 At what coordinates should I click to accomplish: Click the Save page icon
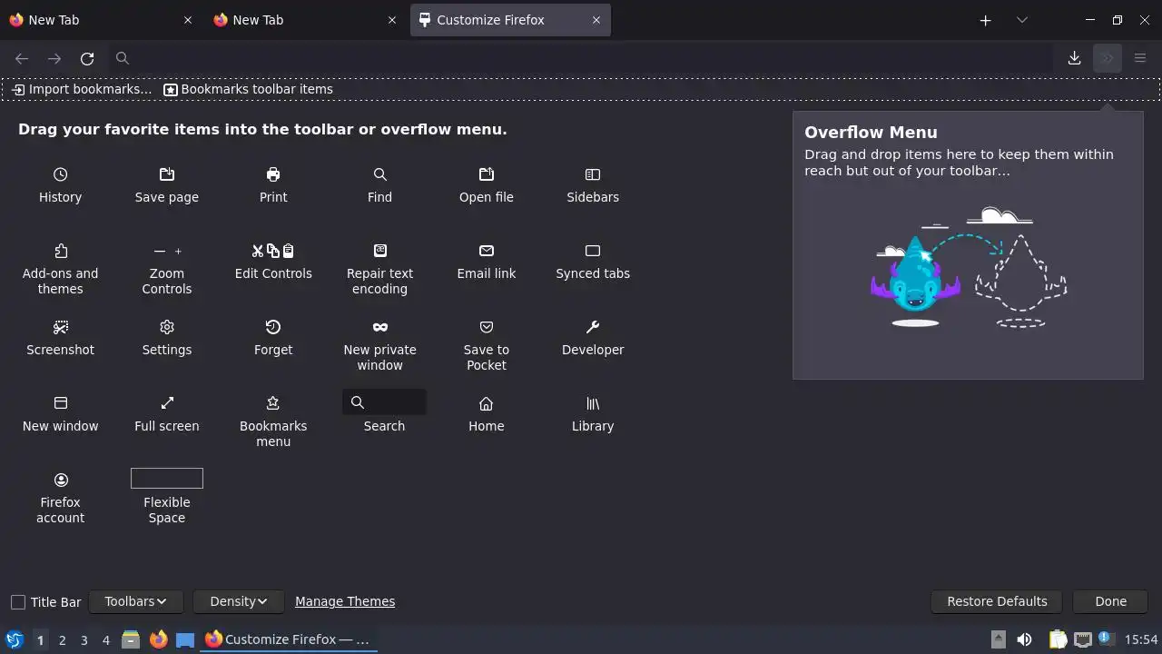click(167, 174)
